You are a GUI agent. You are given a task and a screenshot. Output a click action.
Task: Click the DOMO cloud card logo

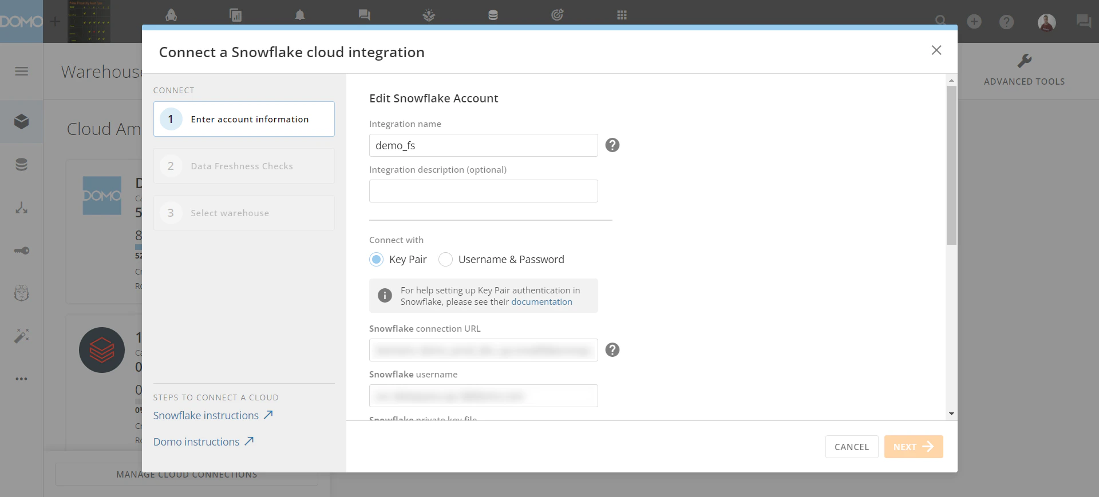click(102, 196)
